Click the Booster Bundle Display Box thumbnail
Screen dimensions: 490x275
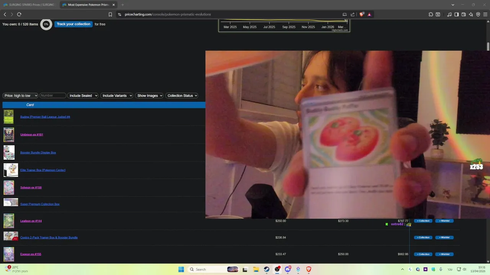click(9, 152)
